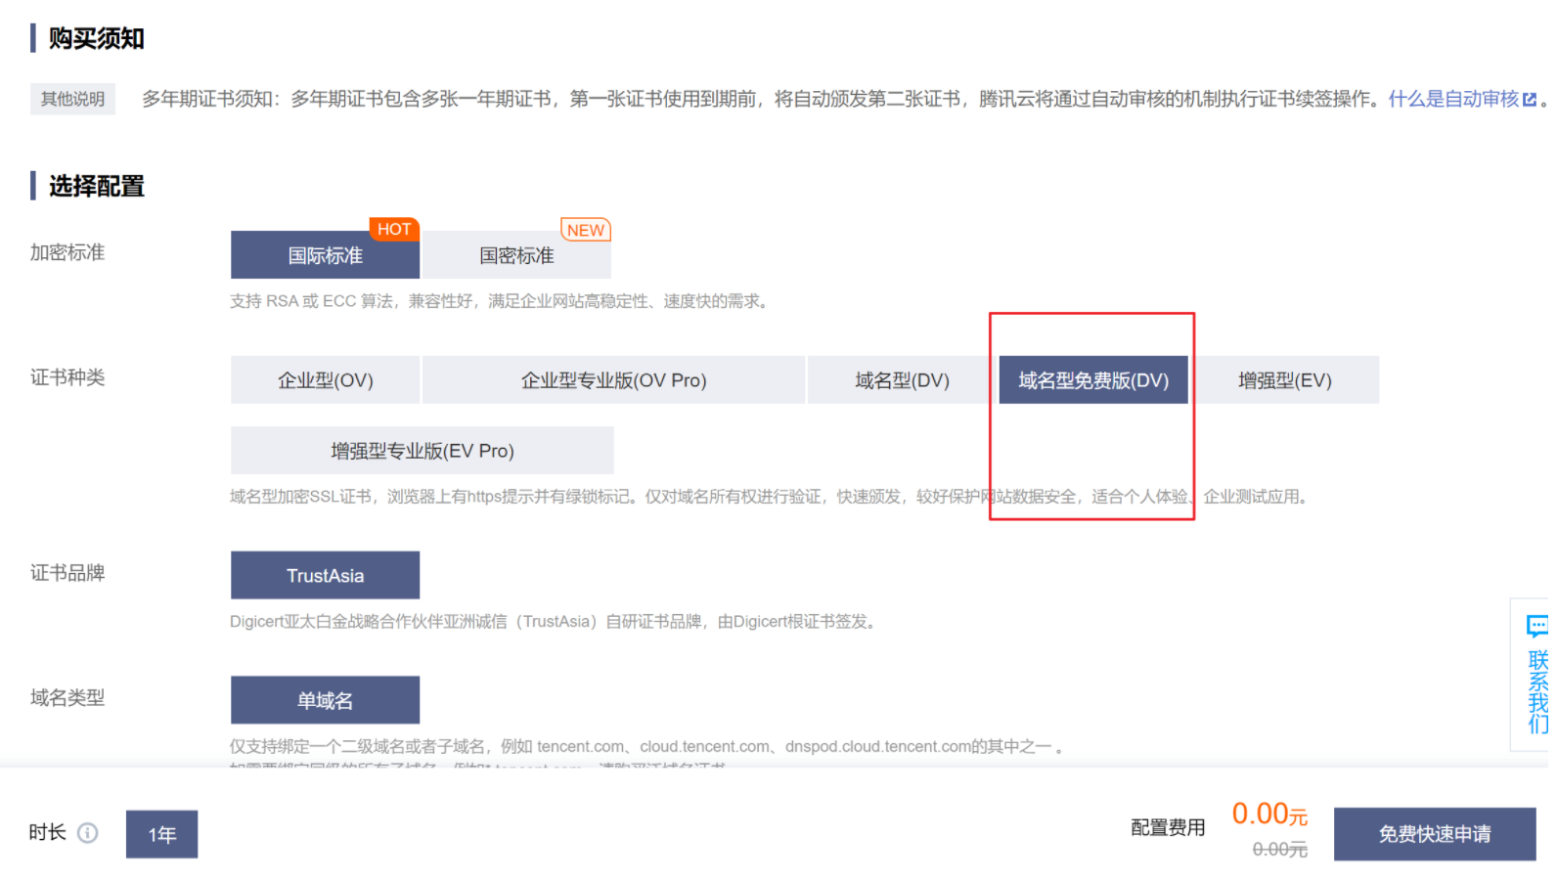Click the 联系我们 side text
1557x881 pixels.
coord(1538,692)
